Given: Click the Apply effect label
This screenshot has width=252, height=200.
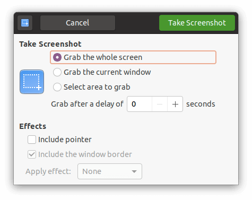Looking at the screenshot, I should tap(48, 171).
